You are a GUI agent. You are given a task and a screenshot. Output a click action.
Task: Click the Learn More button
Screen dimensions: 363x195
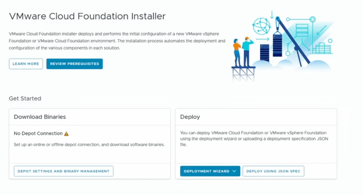pos(26,64)
